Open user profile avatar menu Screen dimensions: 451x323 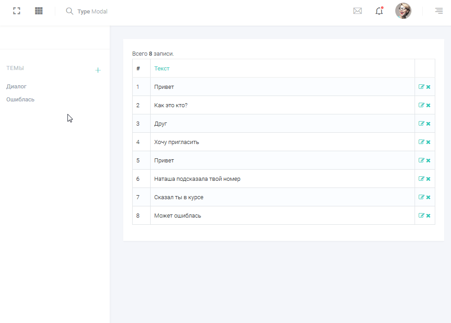click(403, 11)
